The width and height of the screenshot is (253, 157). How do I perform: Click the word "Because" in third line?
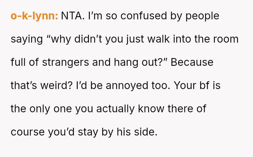click(192, 62)
